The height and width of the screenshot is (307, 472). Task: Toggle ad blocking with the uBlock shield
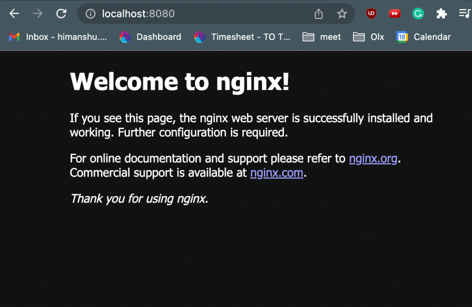(x=371, y=13)
